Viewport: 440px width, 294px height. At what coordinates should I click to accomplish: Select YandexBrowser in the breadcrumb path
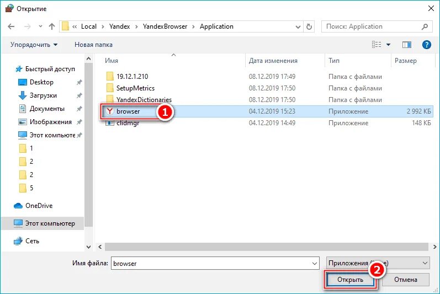(x=165, y=26)
